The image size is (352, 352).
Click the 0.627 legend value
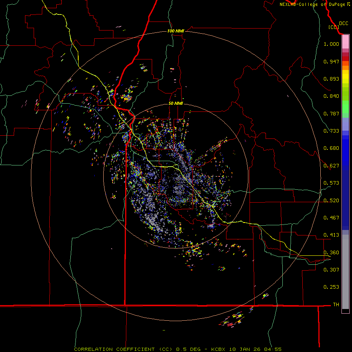[x=331, y=166]
